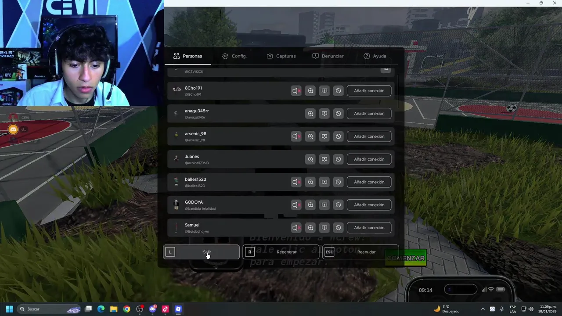Open Task View in the taskbar

(88, 309)
